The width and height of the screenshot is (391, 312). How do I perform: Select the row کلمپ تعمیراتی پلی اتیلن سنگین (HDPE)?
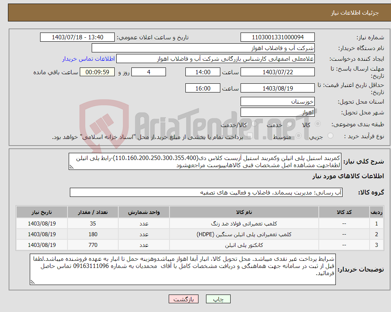(200, 234)
